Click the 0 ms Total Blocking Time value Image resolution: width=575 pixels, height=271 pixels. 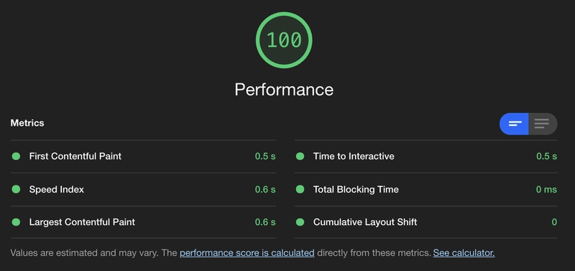tap(546, 190)
